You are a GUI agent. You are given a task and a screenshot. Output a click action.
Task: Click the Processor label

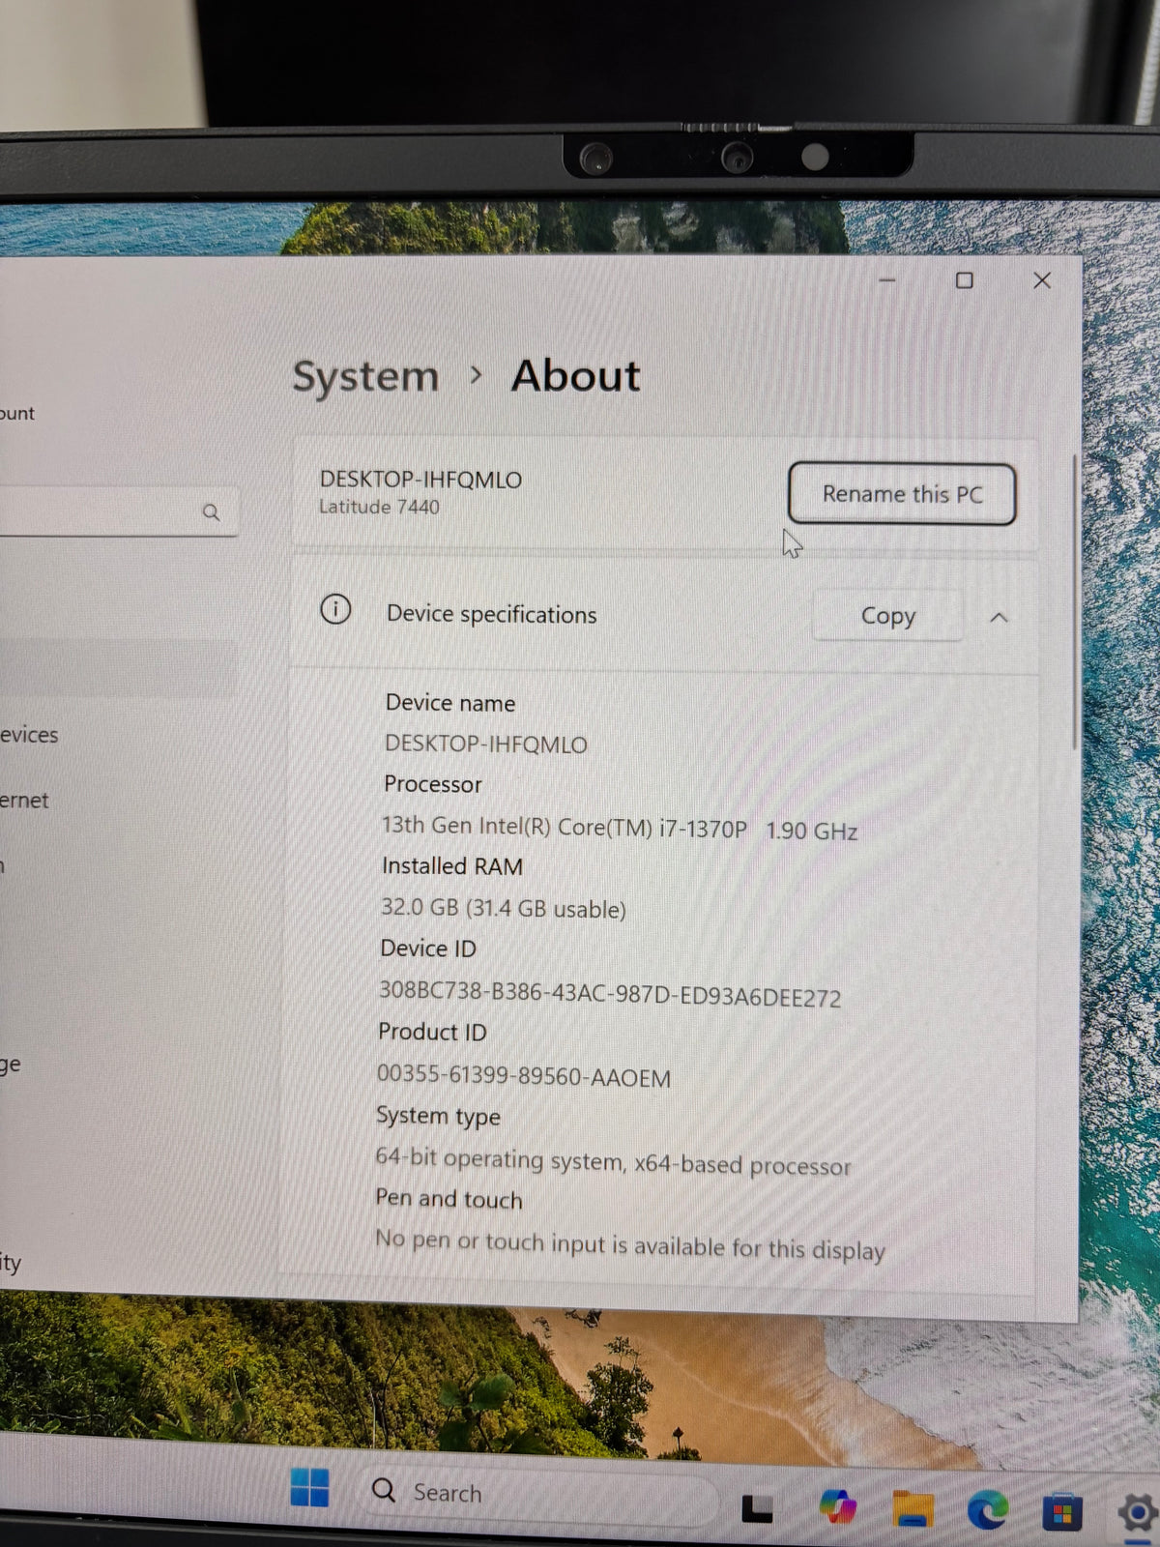click(x=432, y=784)
